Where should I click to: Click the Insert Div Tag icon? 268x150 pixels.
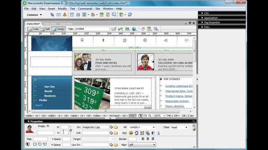pos(78,15)
